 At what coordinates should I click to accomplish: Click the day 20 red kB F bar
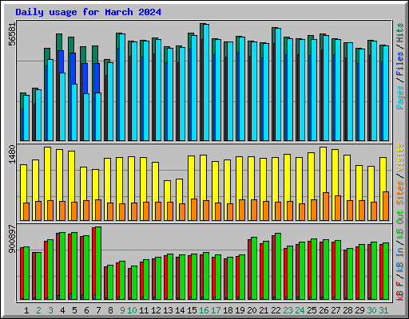[249, 270]
